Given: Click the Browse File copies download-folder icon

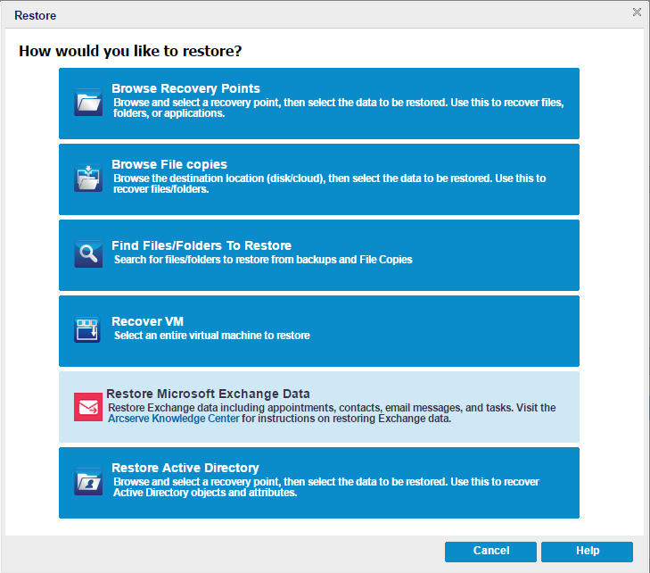Looking at the screenshot, I should click(88, 178).
